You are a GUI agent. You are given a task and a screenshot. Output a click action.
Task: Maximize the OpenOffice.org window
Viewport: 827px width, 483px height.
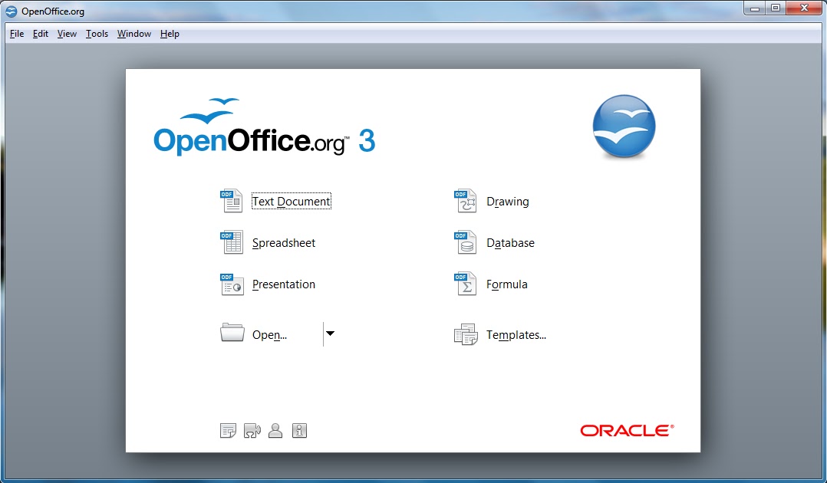pyautogui.click(x=776, y=8)
